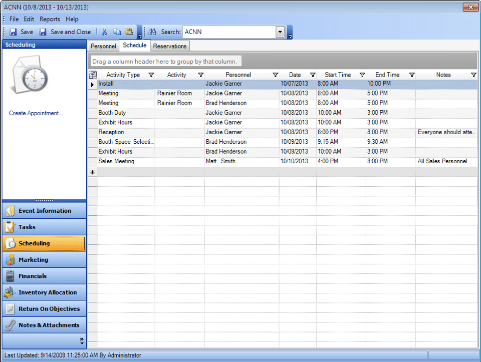Click the Cut scissors icon
Viewport: 481px width, 362px height.
pos(104,32)
